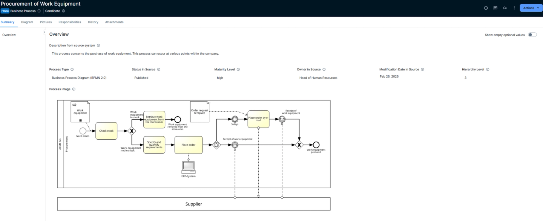Viewport: 543px width, 221px height.
Task: Switch to the Attachments tab
Action: tap(114, 22)
